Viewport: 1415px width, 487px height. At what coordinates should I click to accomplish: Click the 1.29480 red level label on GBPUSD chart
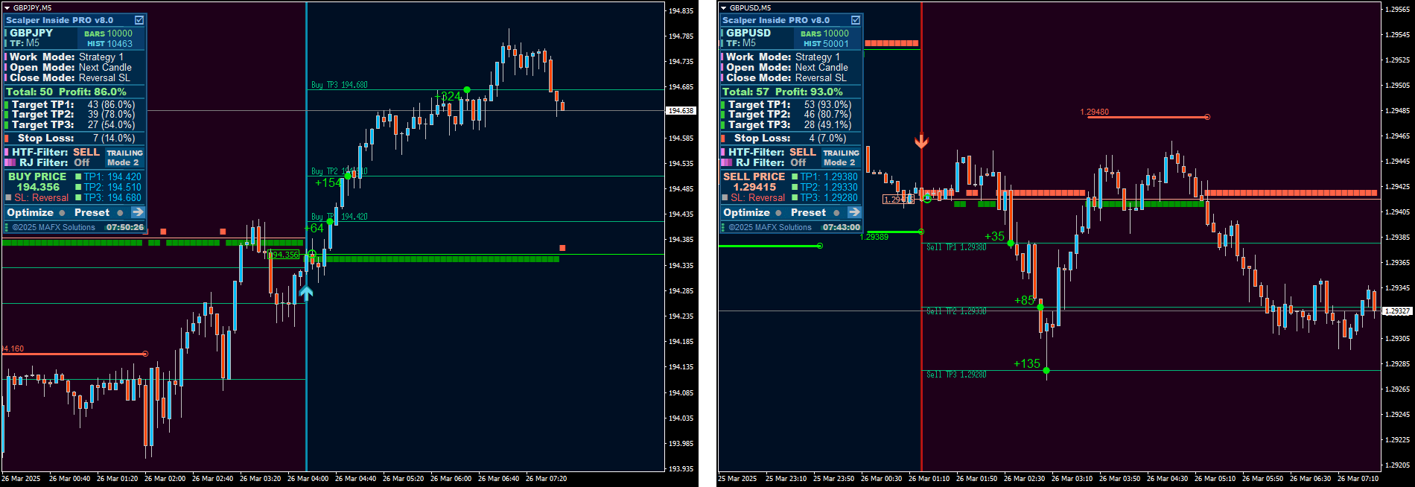1094,112
